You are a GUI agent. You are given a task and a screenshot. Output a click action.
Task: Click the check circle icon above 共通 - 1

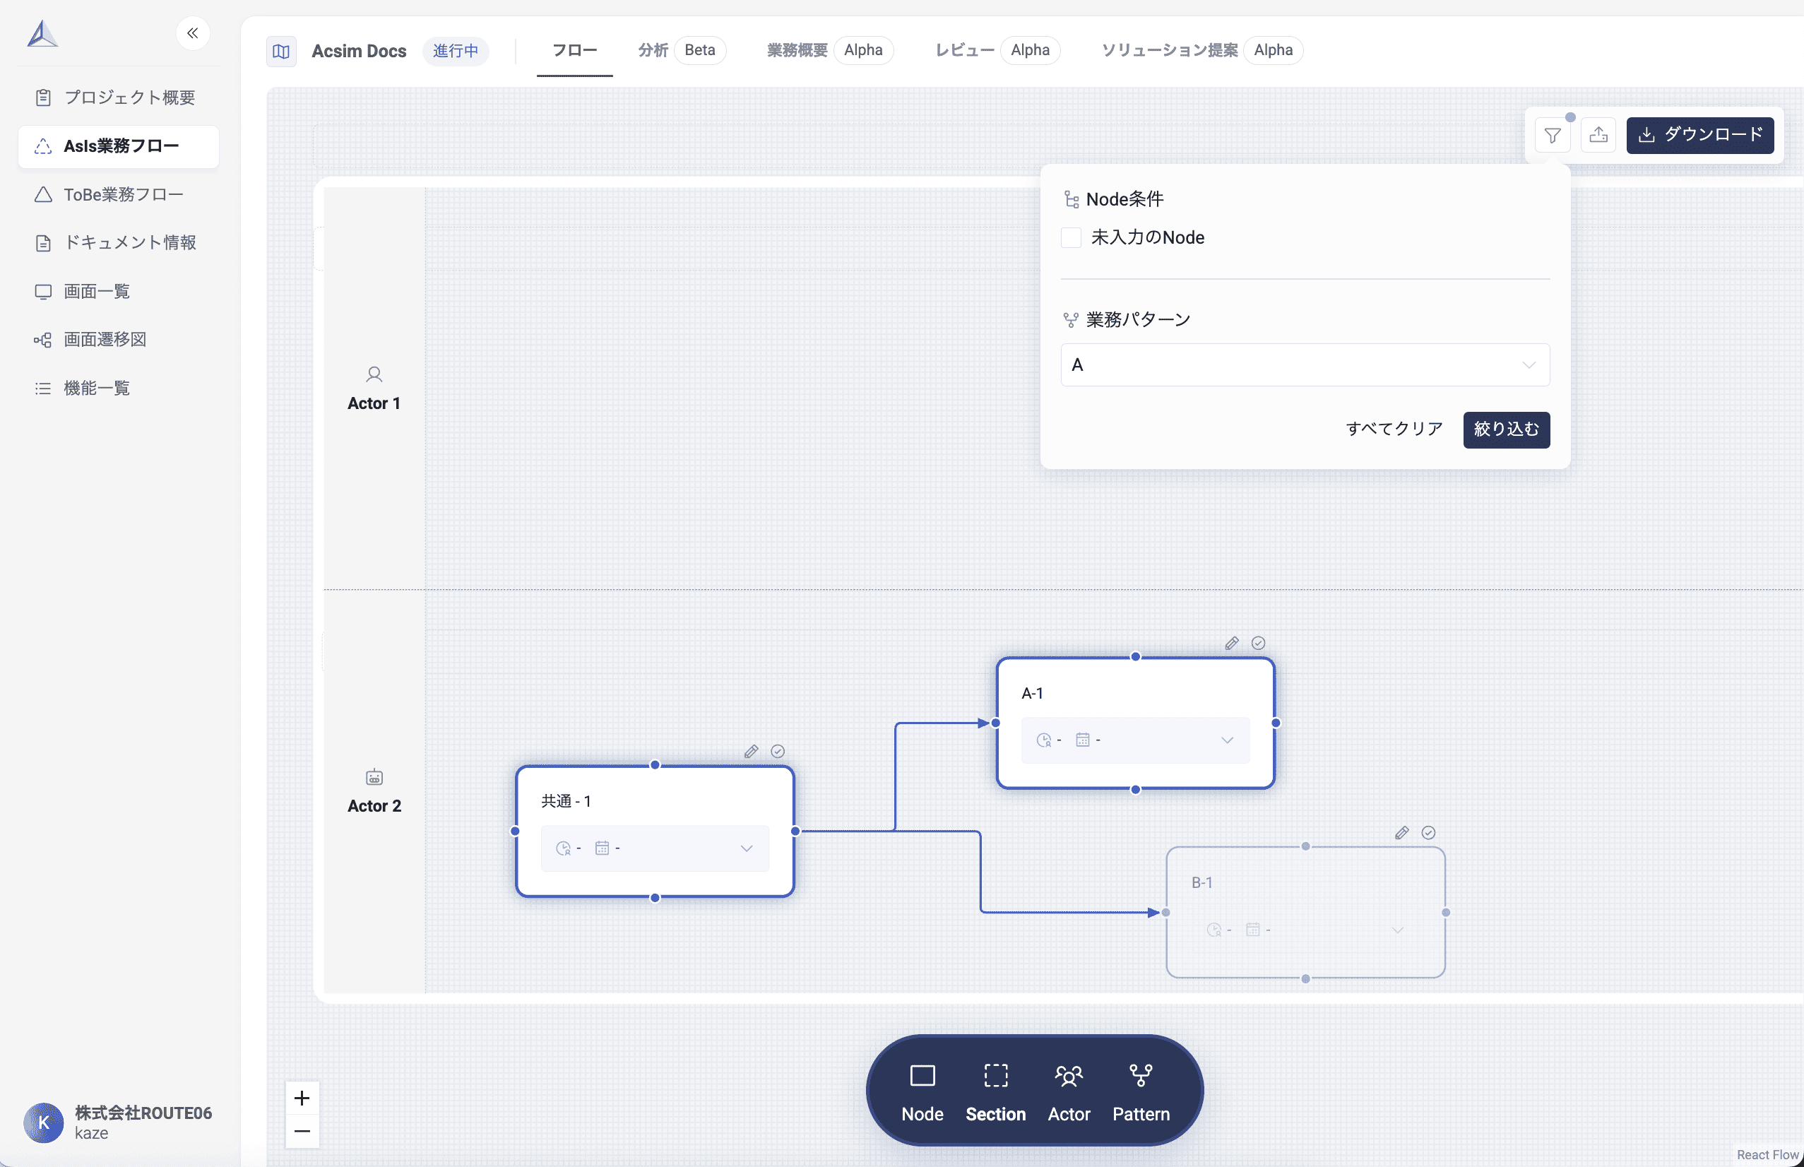click(x=778, y=752)
